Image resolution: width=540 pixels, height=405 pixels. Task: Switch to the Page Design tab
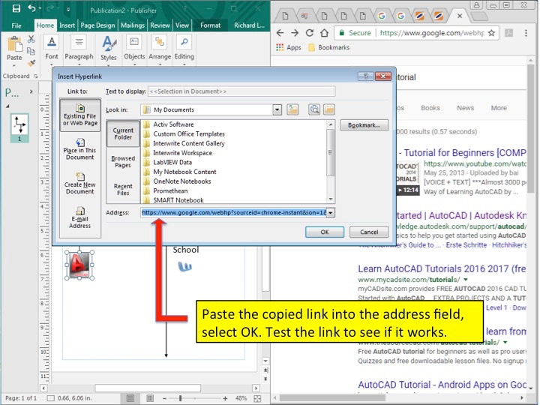pyautogui.click(x=97, y=25)
